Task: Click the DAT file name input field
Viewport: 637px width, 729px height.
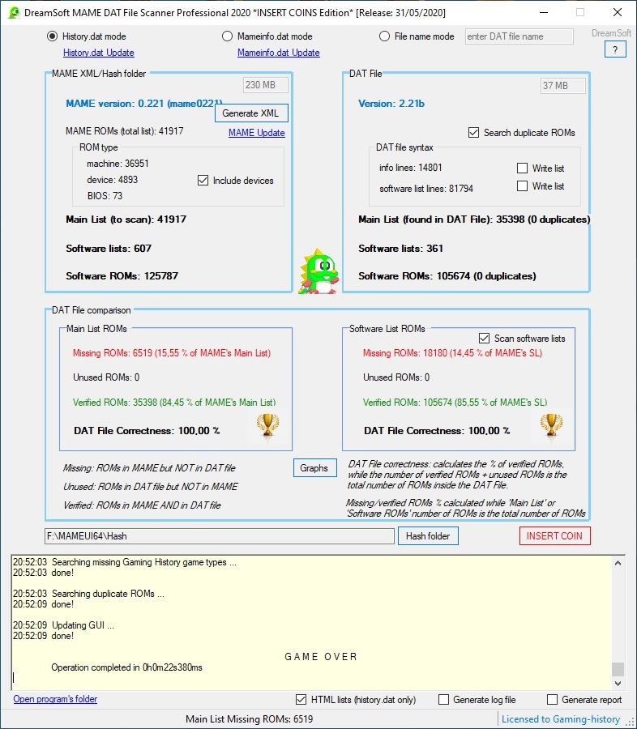Action: tap(519, 36)
